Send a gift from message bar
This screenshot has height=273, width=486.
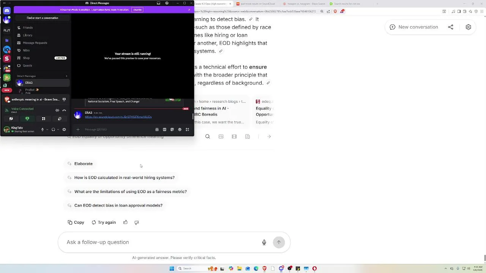coord(157,129)
